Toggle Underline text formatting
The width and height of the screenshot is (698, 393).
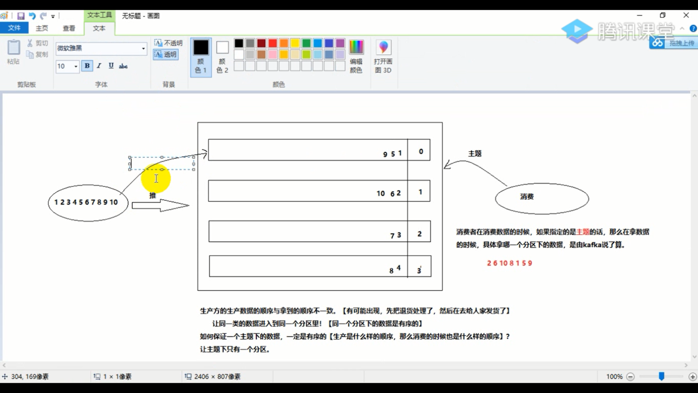111,66
